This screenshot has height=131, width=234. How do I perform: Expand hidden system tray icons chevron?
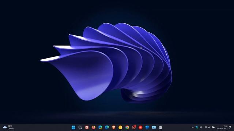click(193, 127)
